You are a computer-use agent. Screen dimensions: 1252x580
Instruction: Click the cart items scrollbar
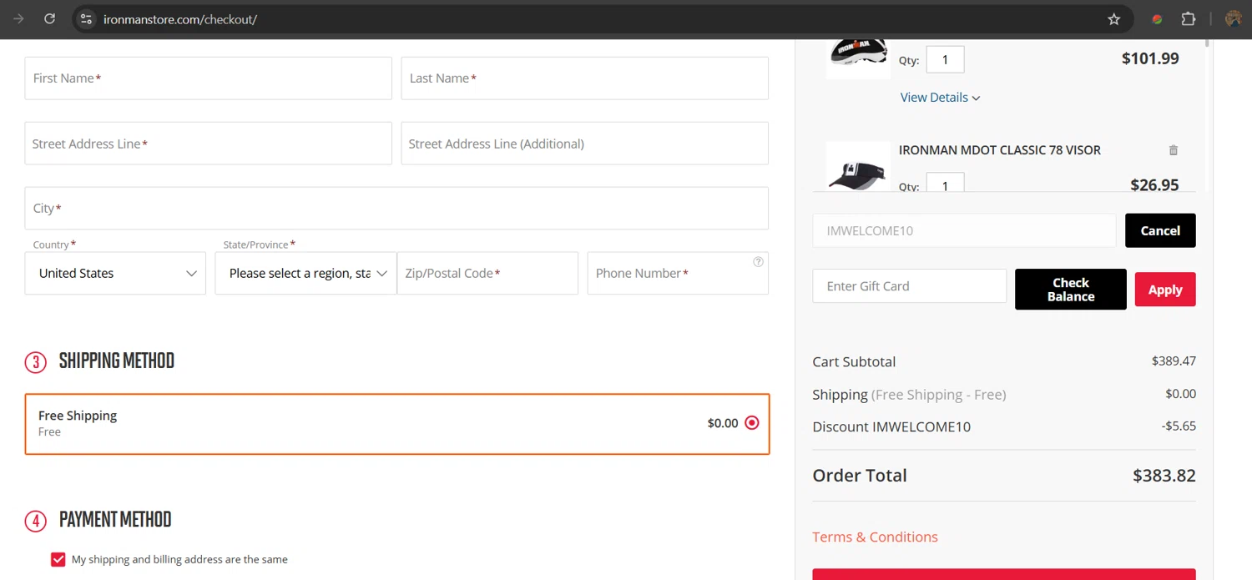(x=1207, y=43)
